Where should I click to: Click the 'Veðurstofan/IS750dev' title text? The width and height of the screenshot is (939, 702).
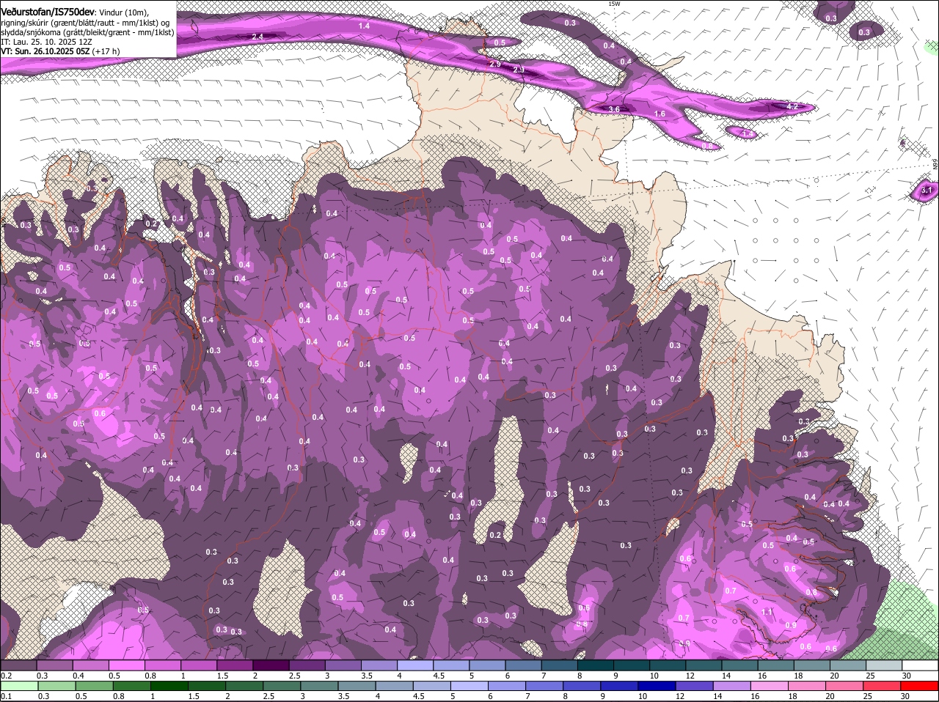coord(48,12)
